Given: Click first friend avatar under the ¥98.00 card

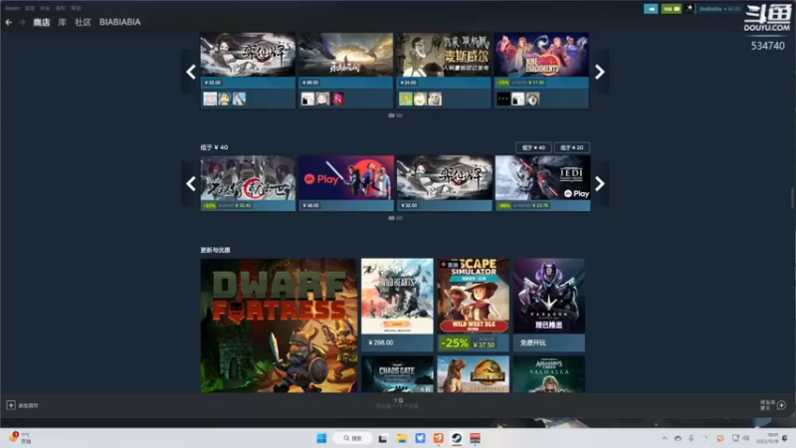Looking at the screenshot, I should click(x=307, y=99).
